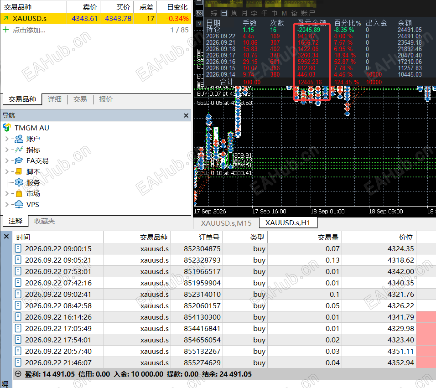
Task: Click the 点击添加 symbol input field
Action: 29,30
